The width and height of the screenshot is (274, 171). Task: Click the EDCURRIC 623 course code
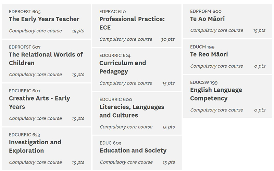click(24, 135)
